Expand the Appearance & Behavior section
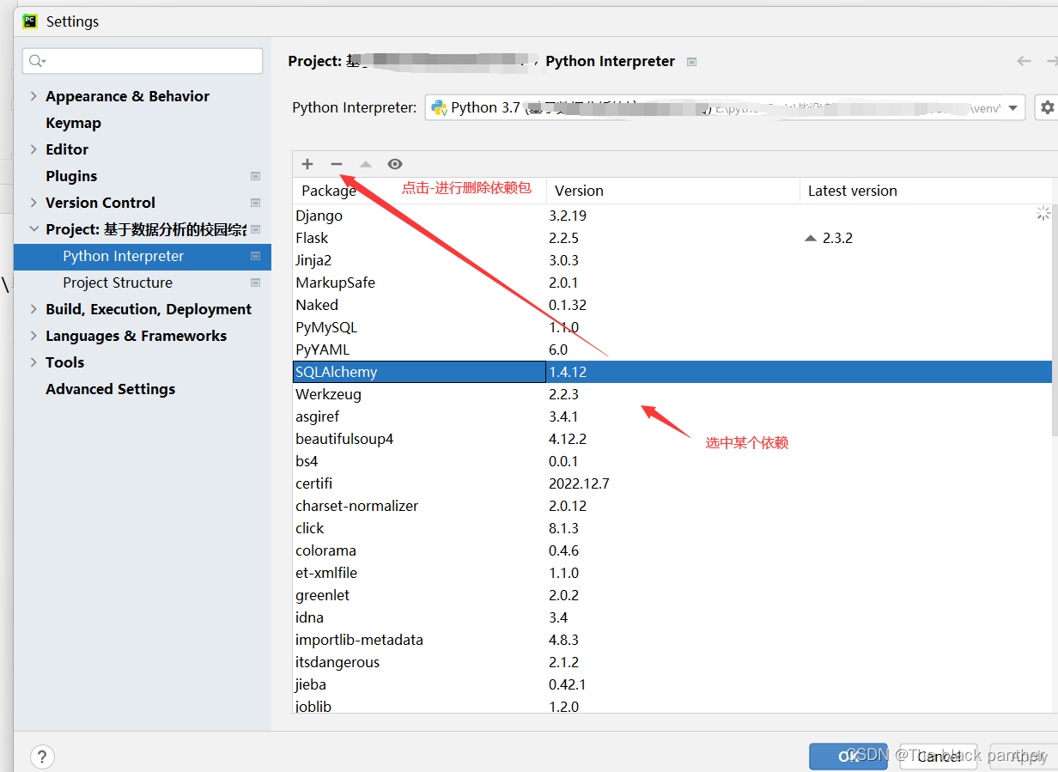The height and width of the screenshot is (772, 1058). pos(33,96)
